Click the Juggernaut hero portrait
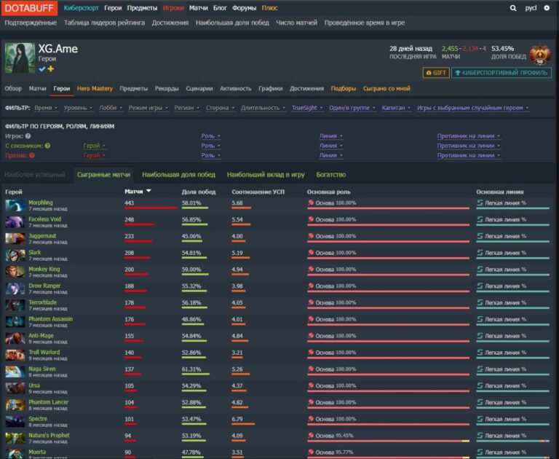 coord(15,238)
